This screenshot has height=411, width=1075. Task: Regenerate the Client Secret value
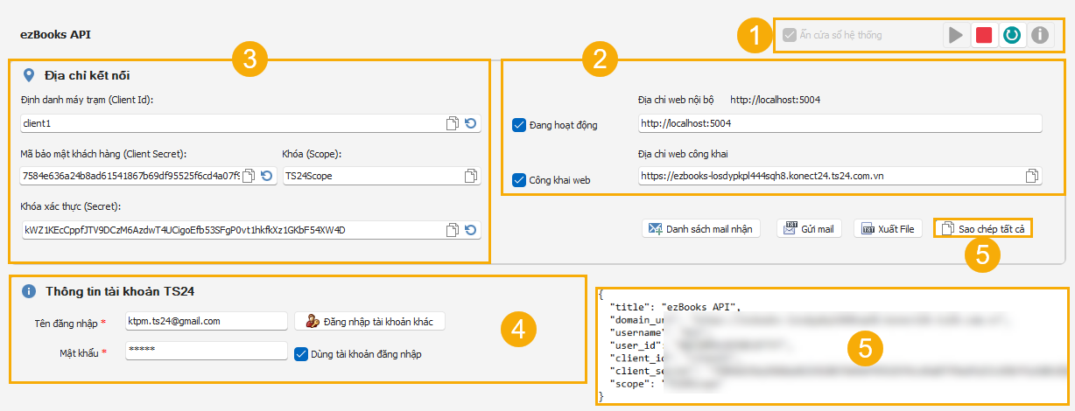tap(267, 176)
